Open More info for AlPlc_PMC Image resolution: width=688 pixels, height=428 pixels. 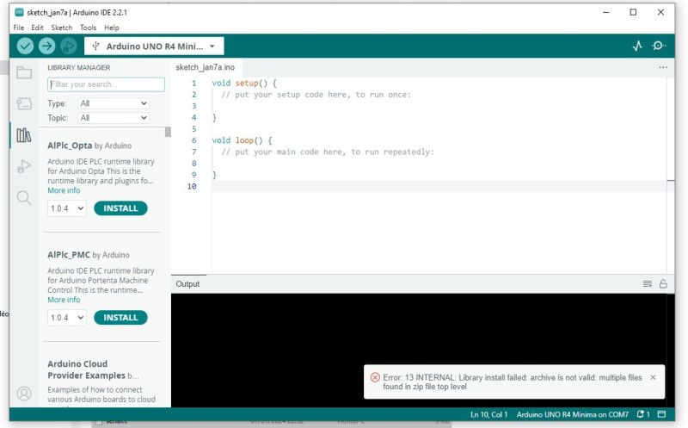point(64,300)
